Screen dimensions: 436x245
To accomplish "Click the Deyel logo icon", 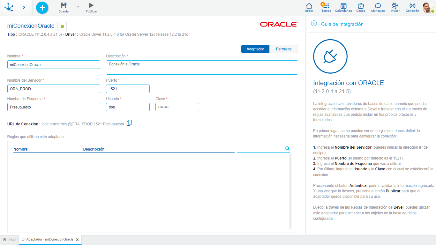I will (x=9, y=7).
